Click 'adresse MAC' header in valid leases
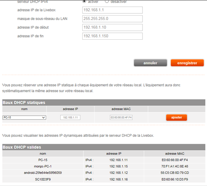 (175, 154)
